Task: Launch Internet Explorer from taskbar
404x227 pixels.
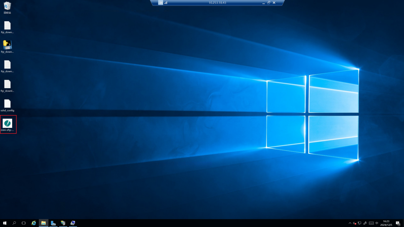Action: (34, 223)
